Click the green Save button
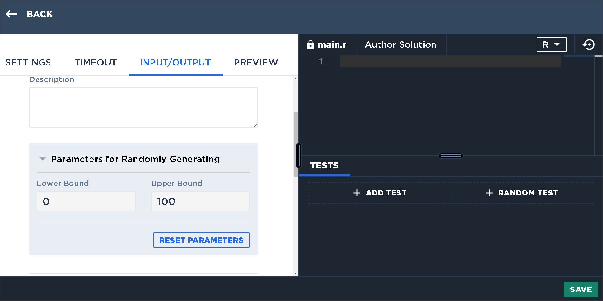 (580, 289)
